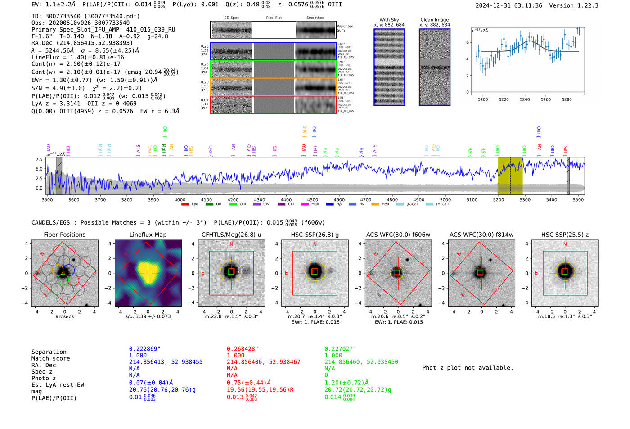Click the 2024-12-31 03:11:36 timestamp
This screenshot has width=630, height=429.
tap(509, 5)
